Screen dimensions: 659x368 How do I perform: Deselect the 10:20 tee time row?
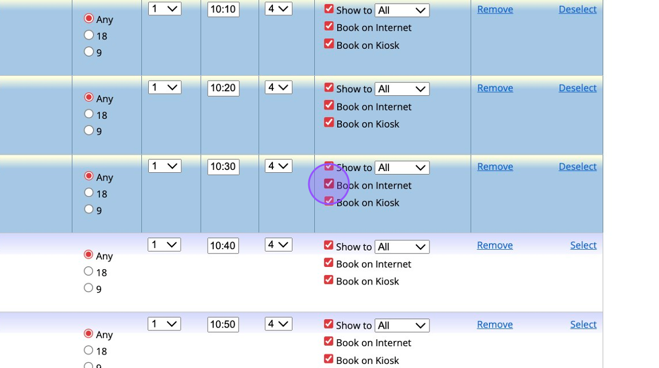[577, 88]
